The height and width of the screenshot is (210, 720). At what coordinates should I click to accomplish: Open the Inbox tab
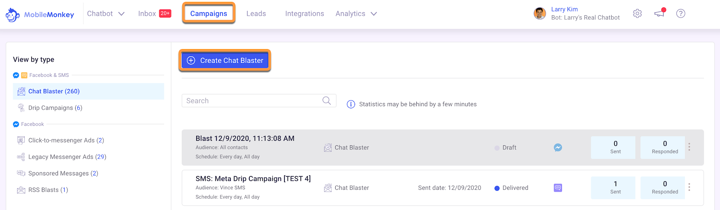(147, 13)
